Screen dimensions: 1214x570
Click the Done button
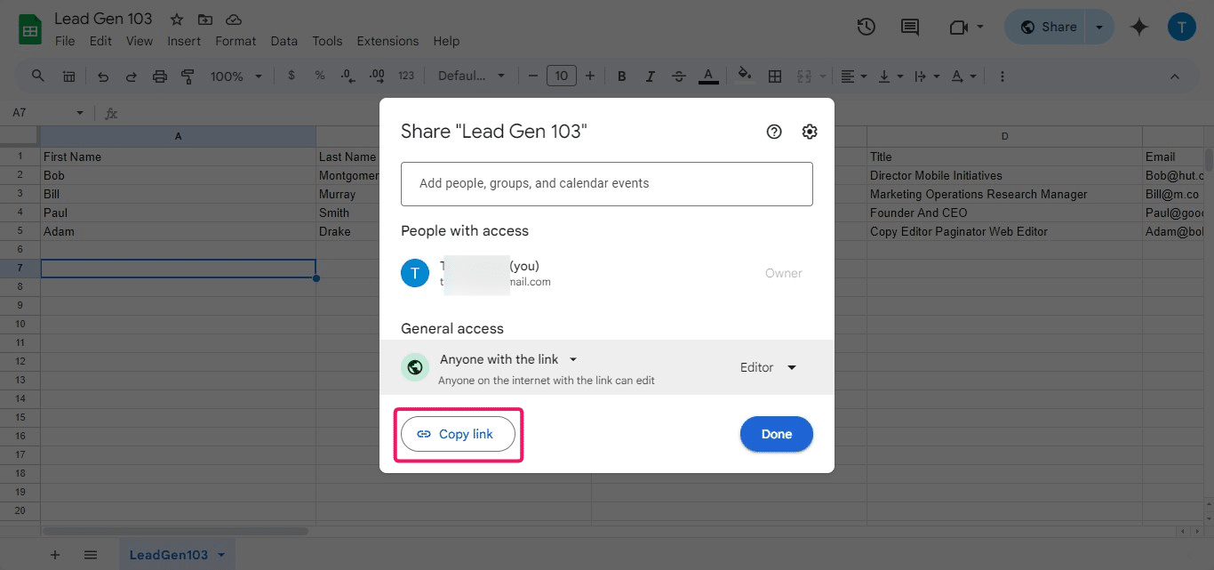pos(776,434)
